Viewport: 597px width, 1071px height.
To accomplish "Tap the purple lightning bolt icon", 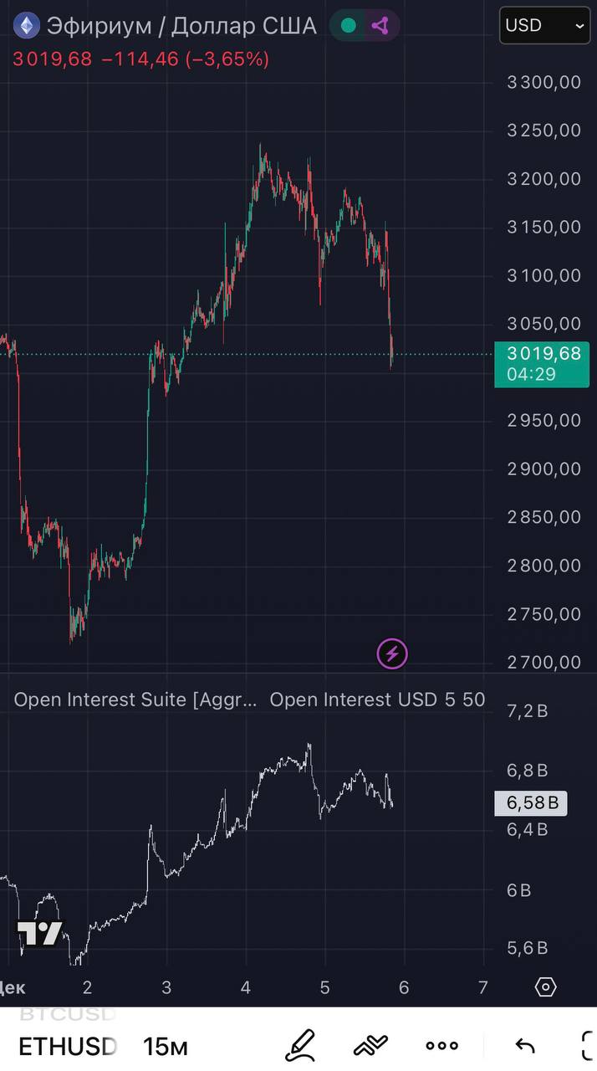I will pos(392,653).
